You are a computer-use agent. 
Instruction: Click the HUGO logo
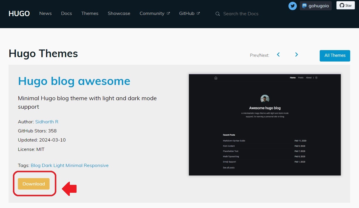(x=19, y=13)
